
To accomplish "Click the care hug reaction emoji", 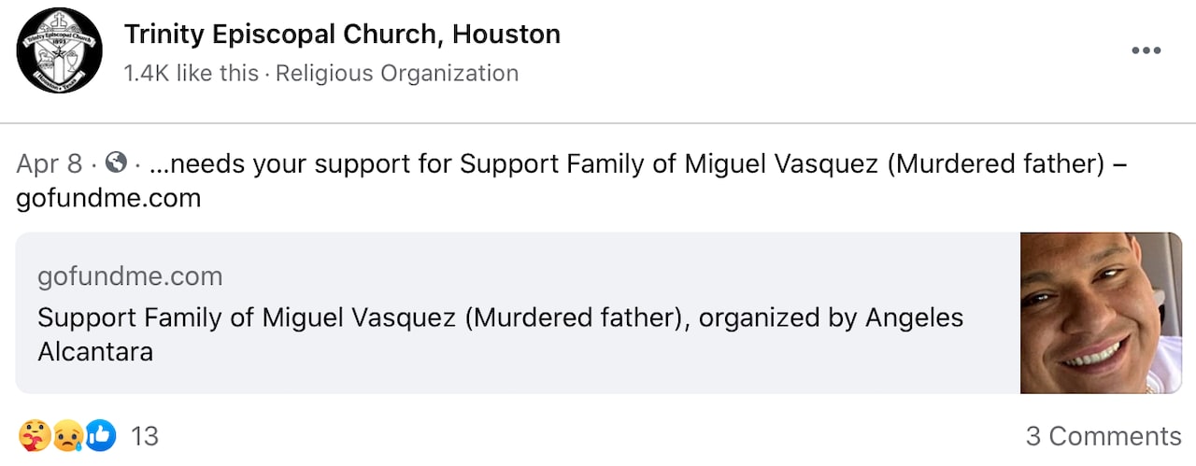I will coord(34,435).
